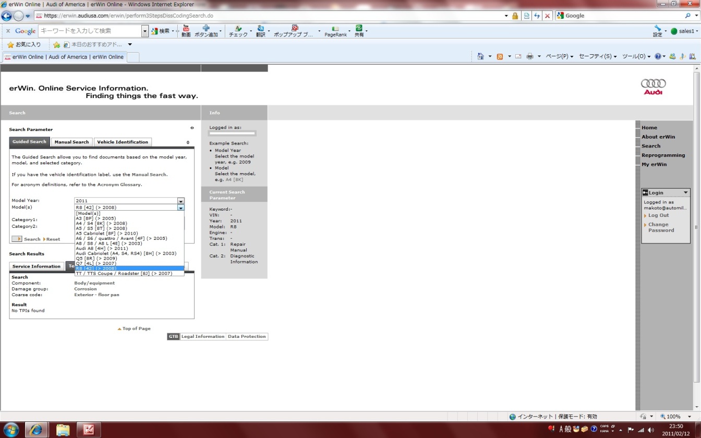
Task: Choose Q5 [8R] (> 2009) in model list
Action: [x=129, y=259]
